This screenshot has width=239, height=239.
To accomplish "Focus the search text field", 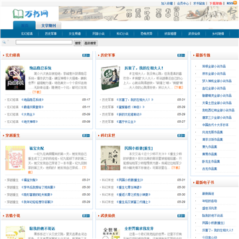I will pyautogui.click(x=44, y=42).
